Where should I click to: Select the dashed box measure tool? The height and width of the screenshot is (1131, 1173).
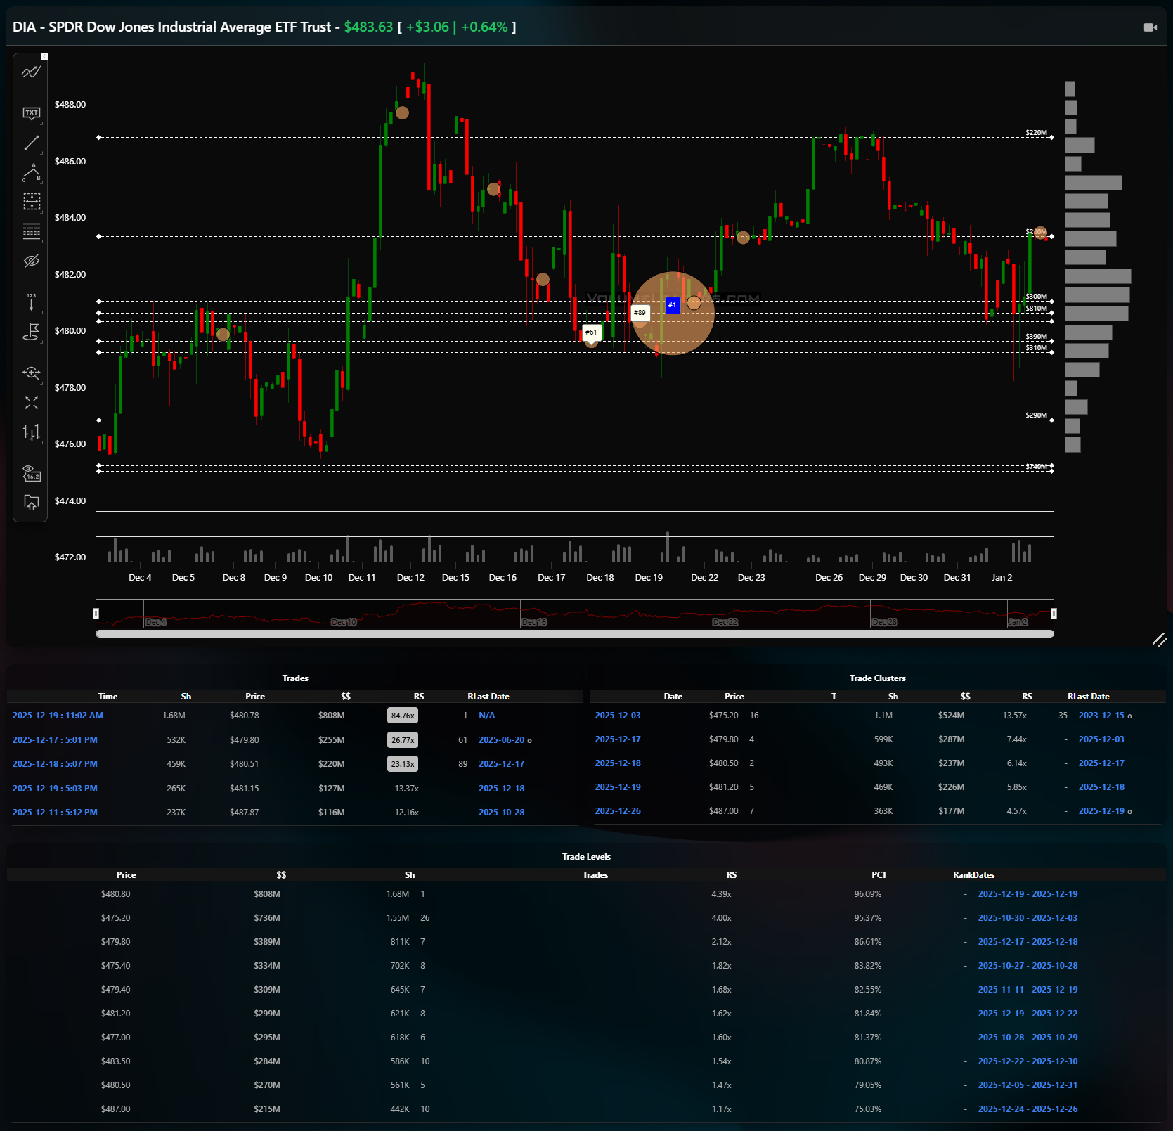click(x=31, y=202)
